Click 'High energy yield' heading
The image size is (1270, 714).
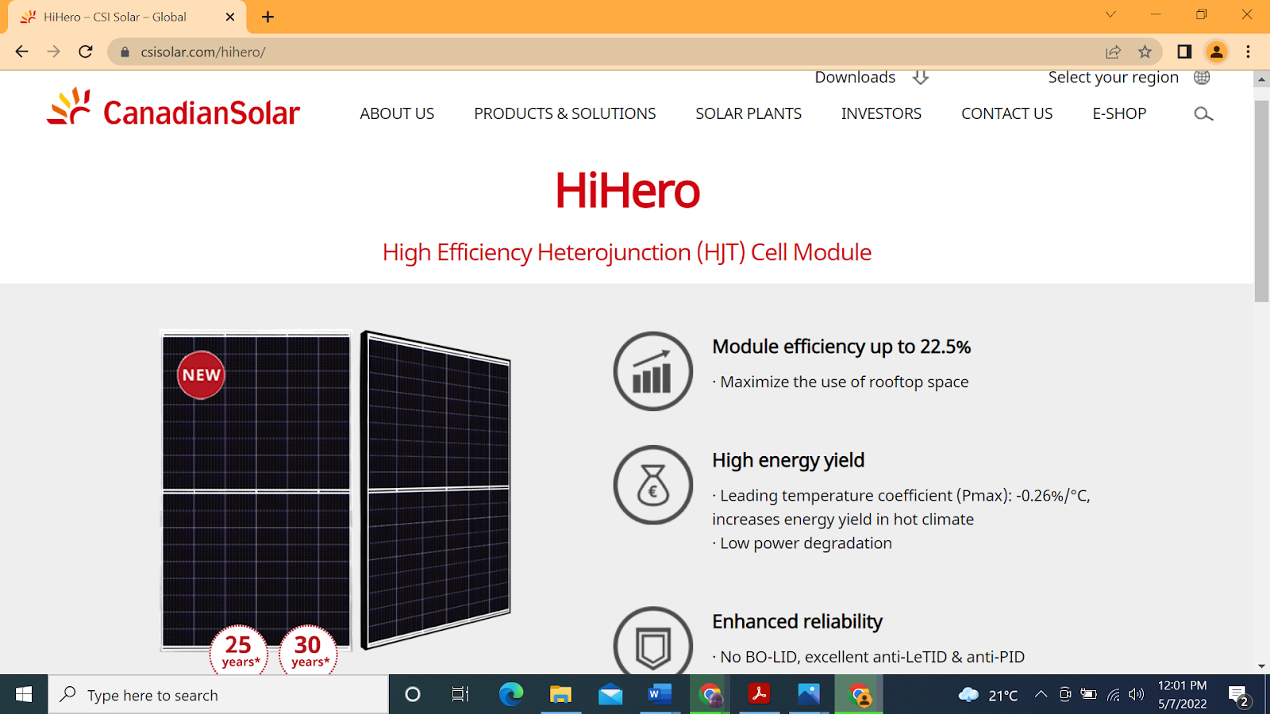[x=788, y=460]
